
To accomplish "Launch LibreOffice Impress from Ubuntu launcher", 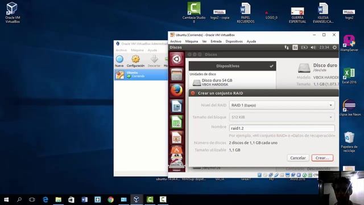I will click(176, 137).
